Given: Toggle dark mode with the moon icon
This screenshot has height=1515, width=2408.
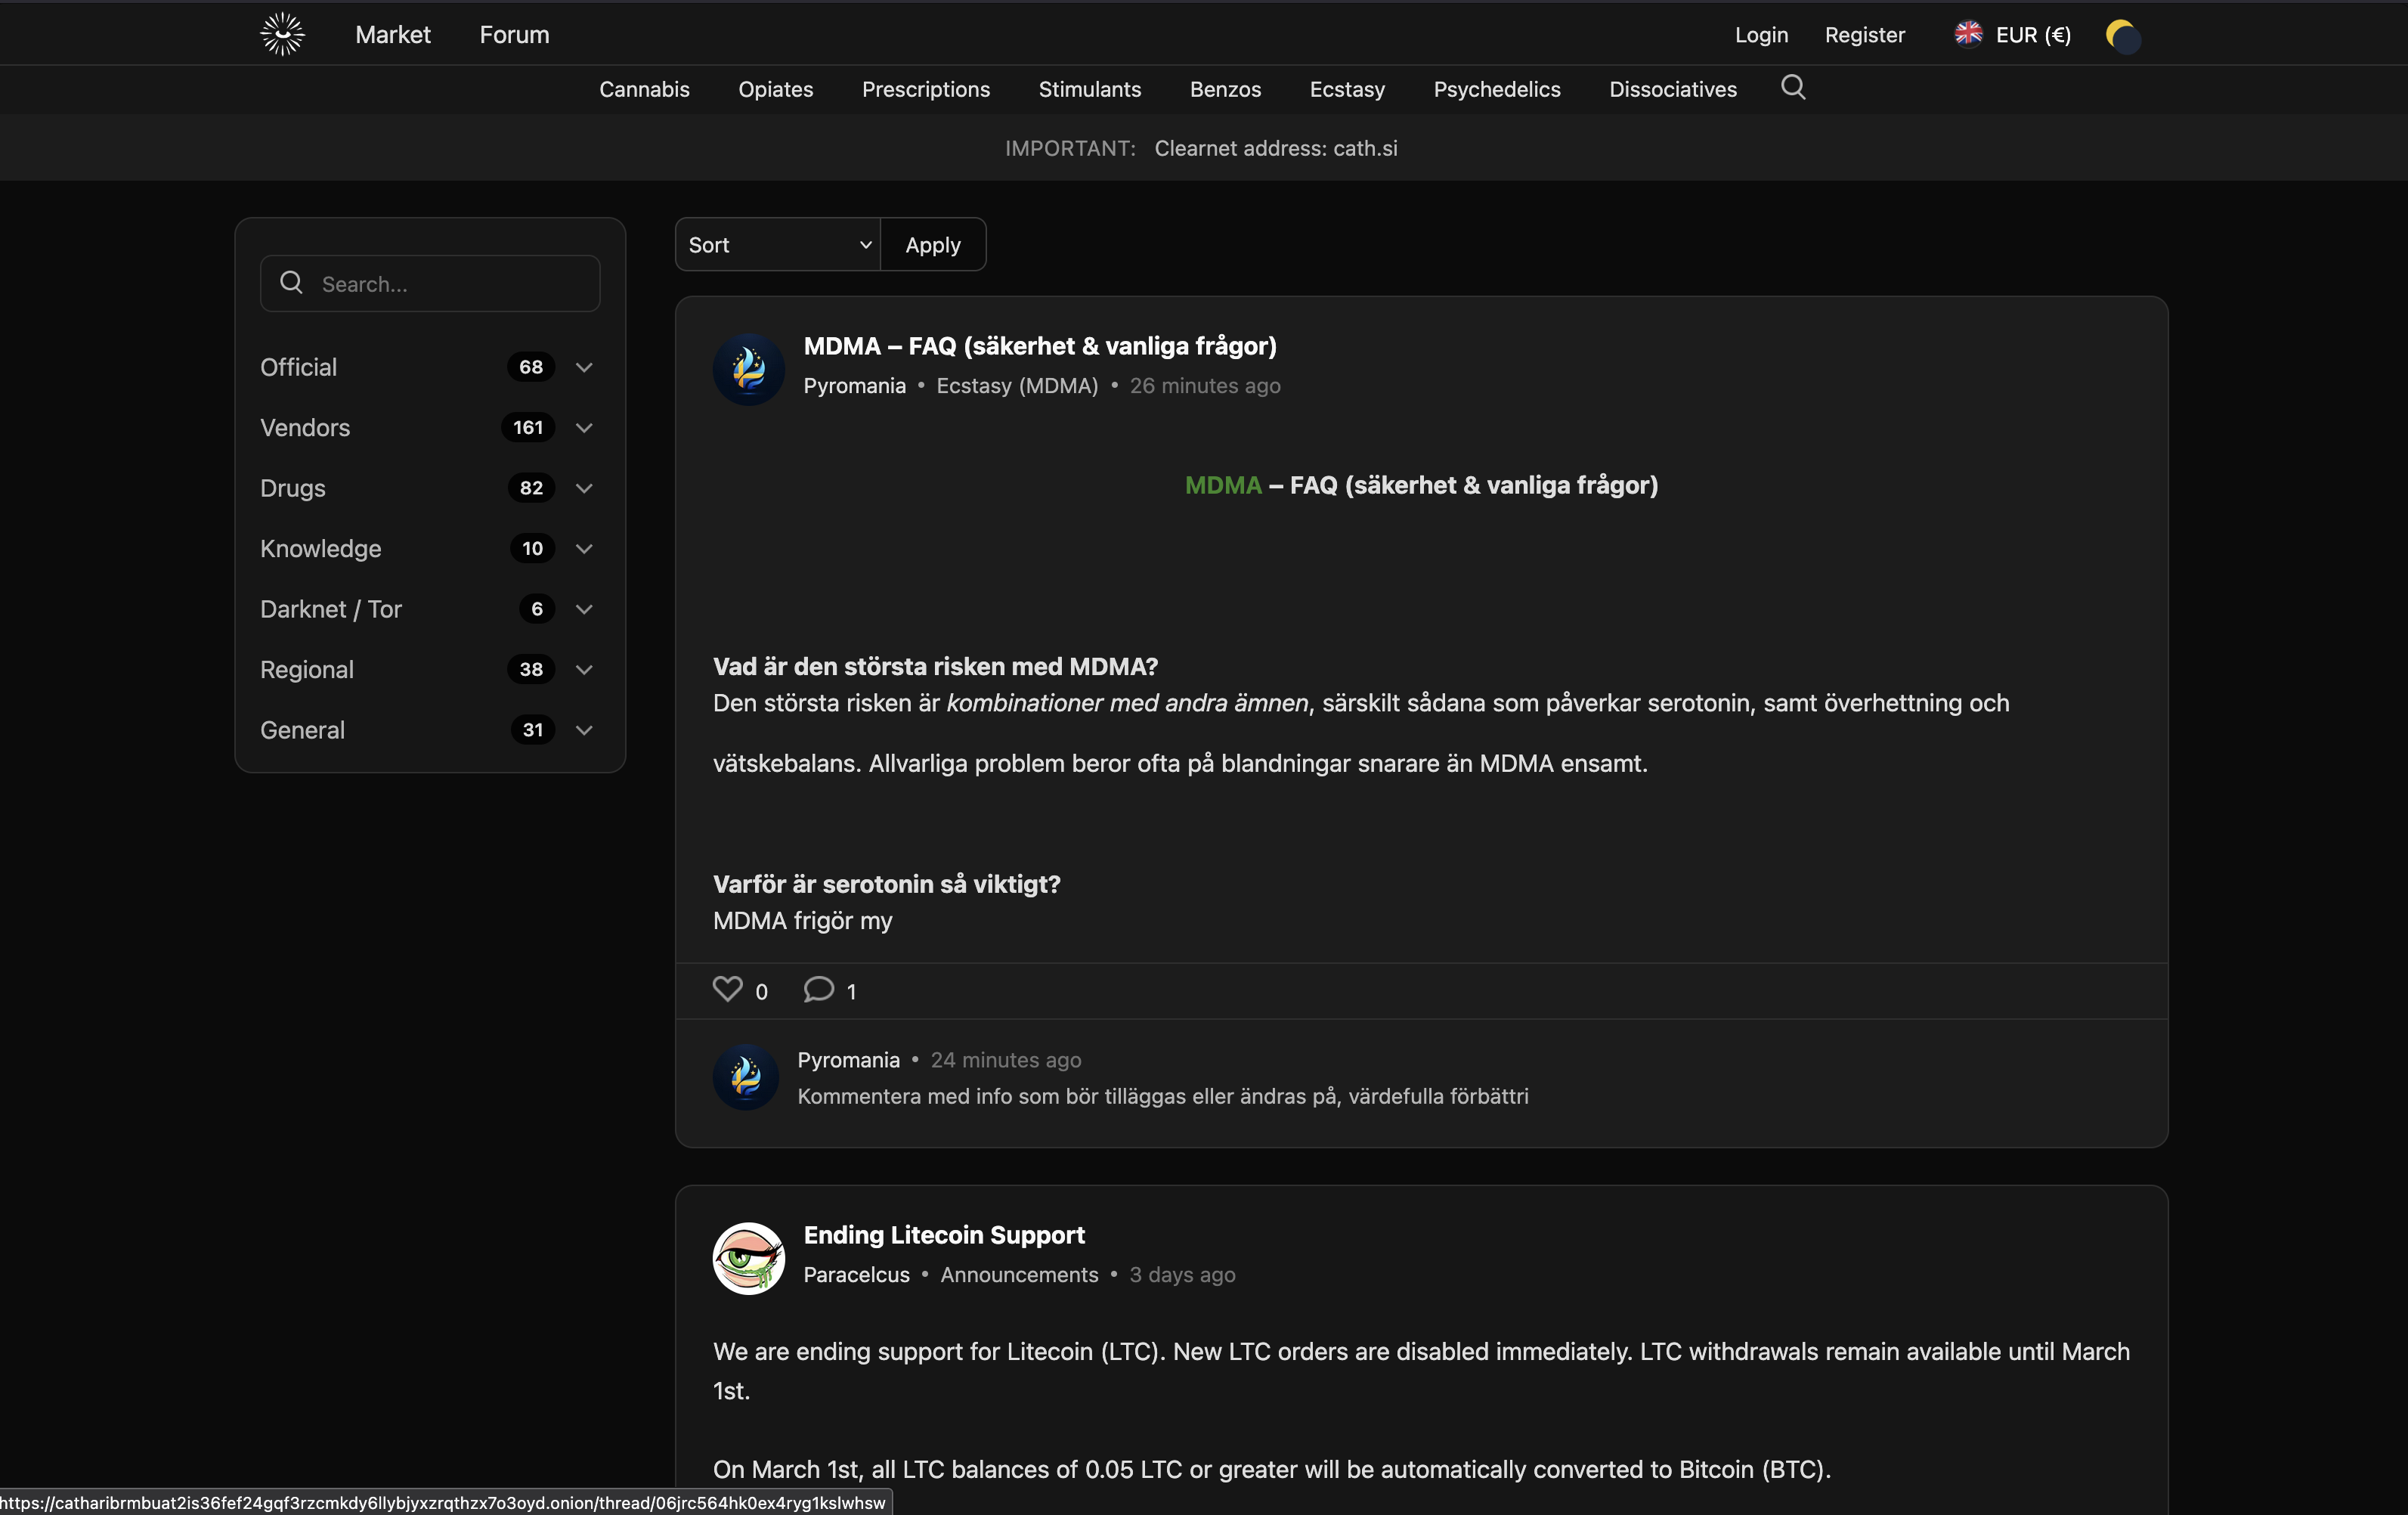Looking at the screenshot, I should click(x=2122, y=36).
